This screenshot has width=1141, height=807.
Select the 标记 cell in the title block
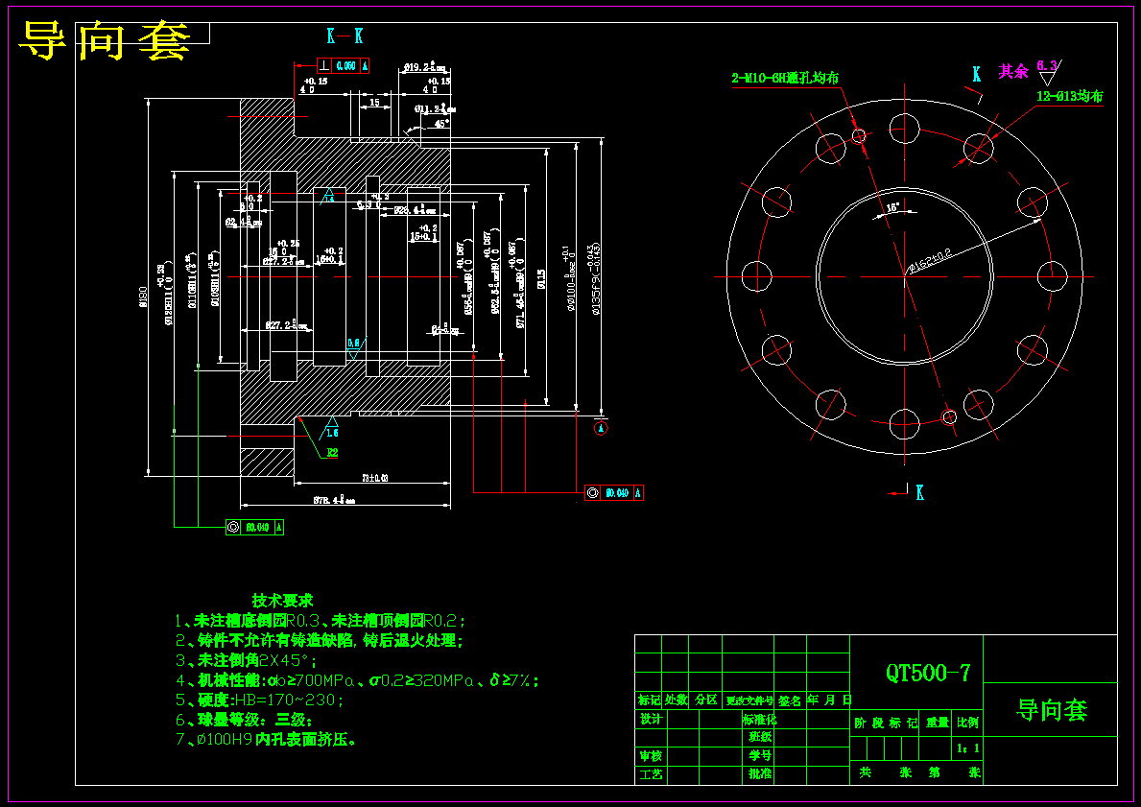coord(649,700)
